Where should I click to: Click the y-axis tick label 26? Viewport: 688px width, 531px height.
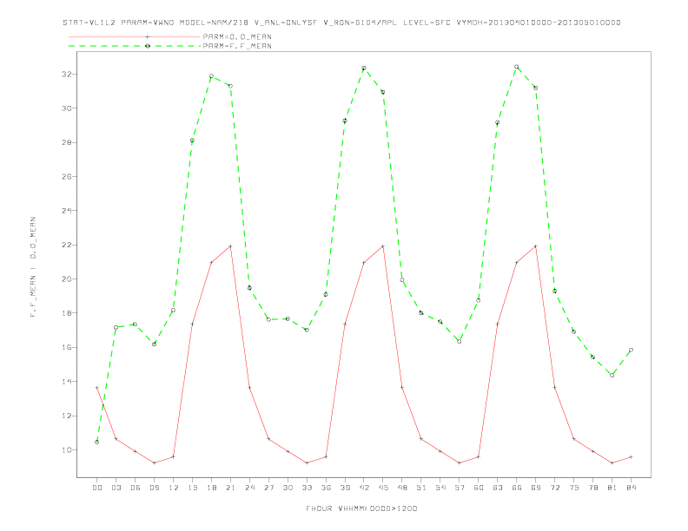click(66, 176)
